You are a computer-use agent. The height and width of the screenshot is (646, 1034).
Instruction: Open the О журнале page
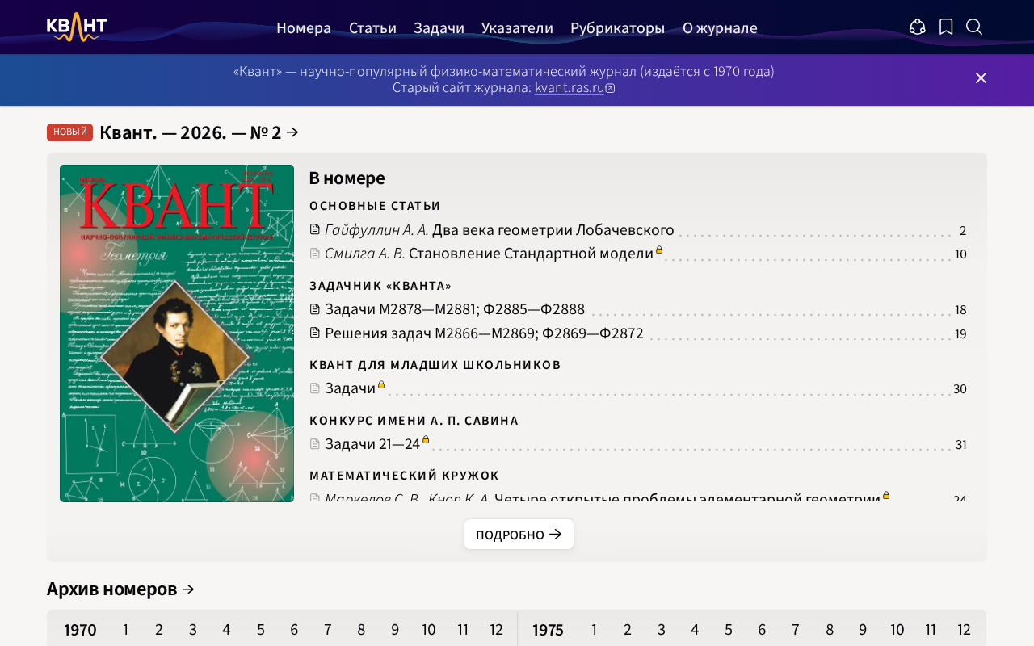pyautogui.click(x=720, y=28)
